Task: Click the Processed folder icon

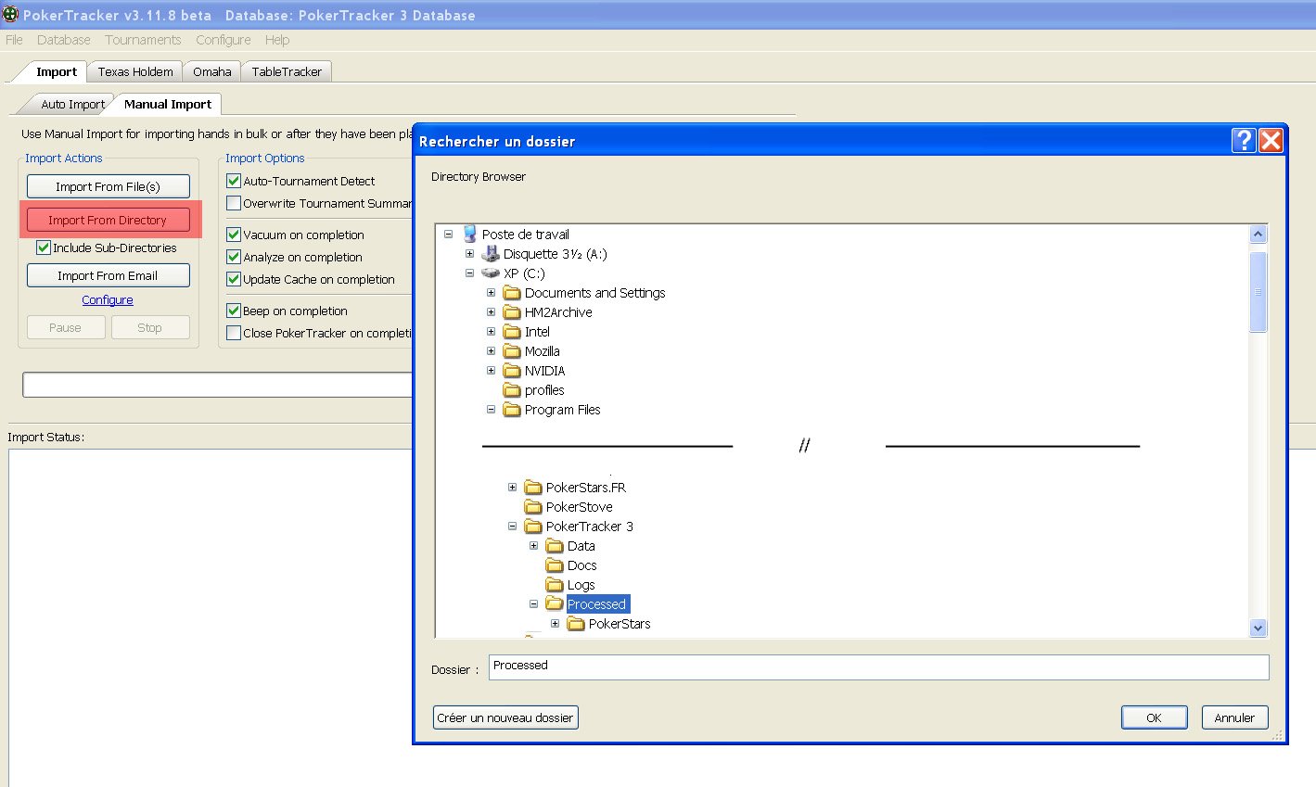Action: [x=555, y=604]
